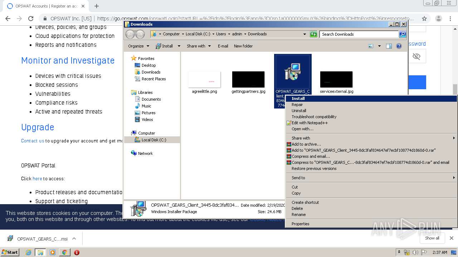Open Properties from context menu
Image resolution: width=458 pixels, height=257 pixels.
coord(371,224)
